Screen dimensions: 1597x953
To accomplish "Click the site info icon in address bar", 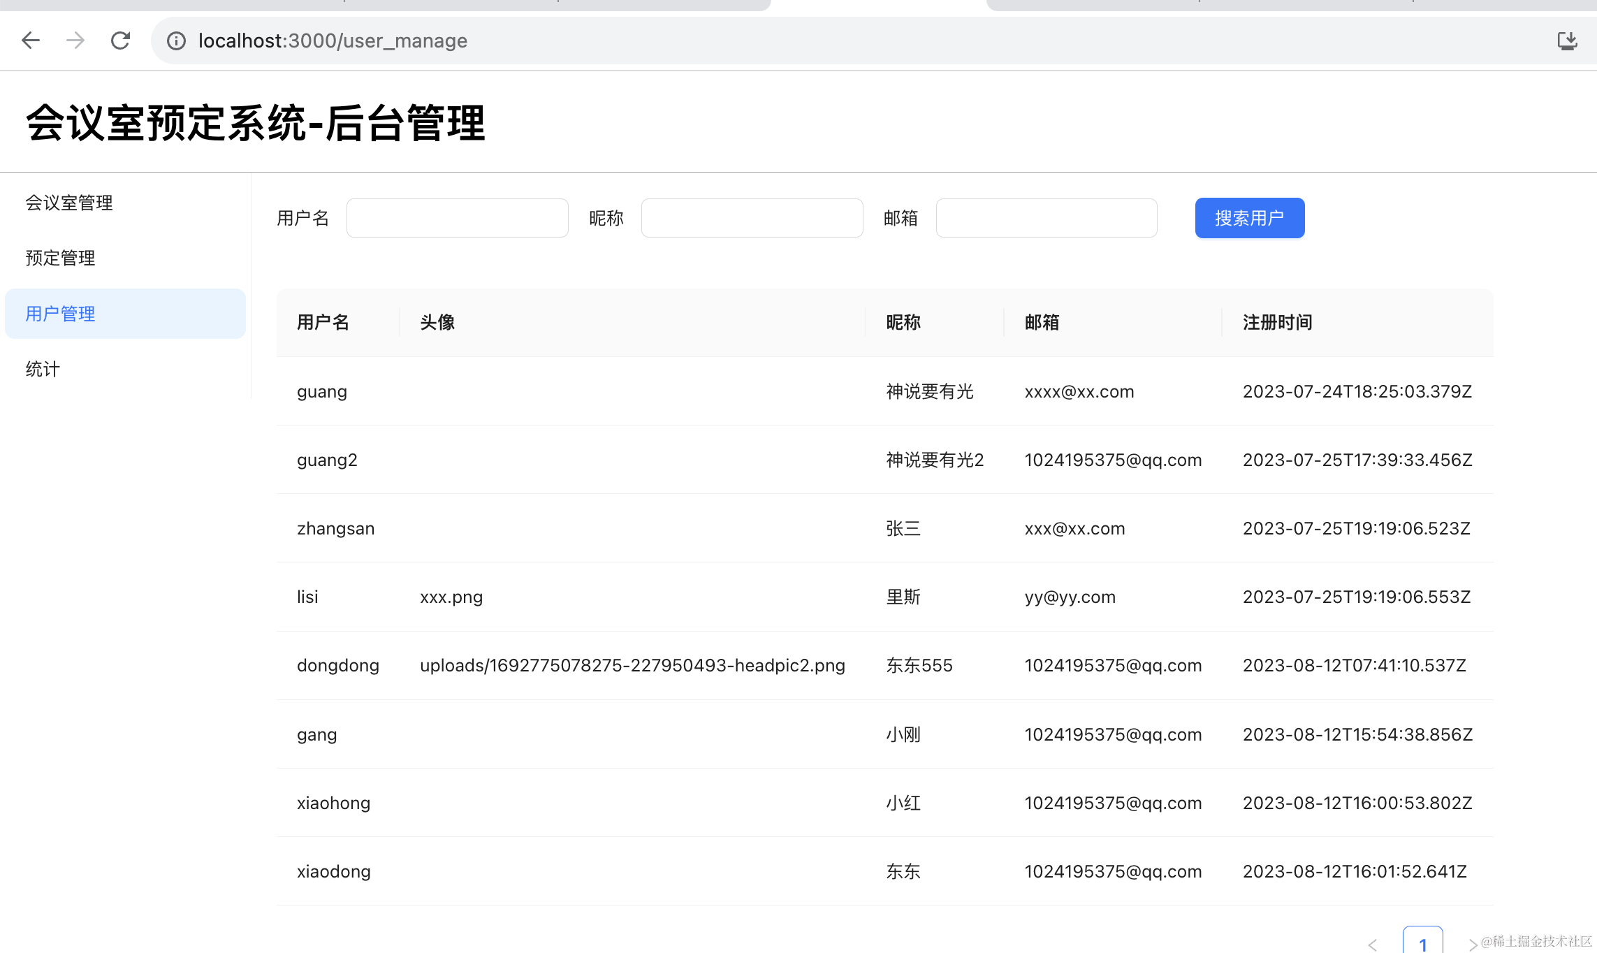I will click(176, 41).
